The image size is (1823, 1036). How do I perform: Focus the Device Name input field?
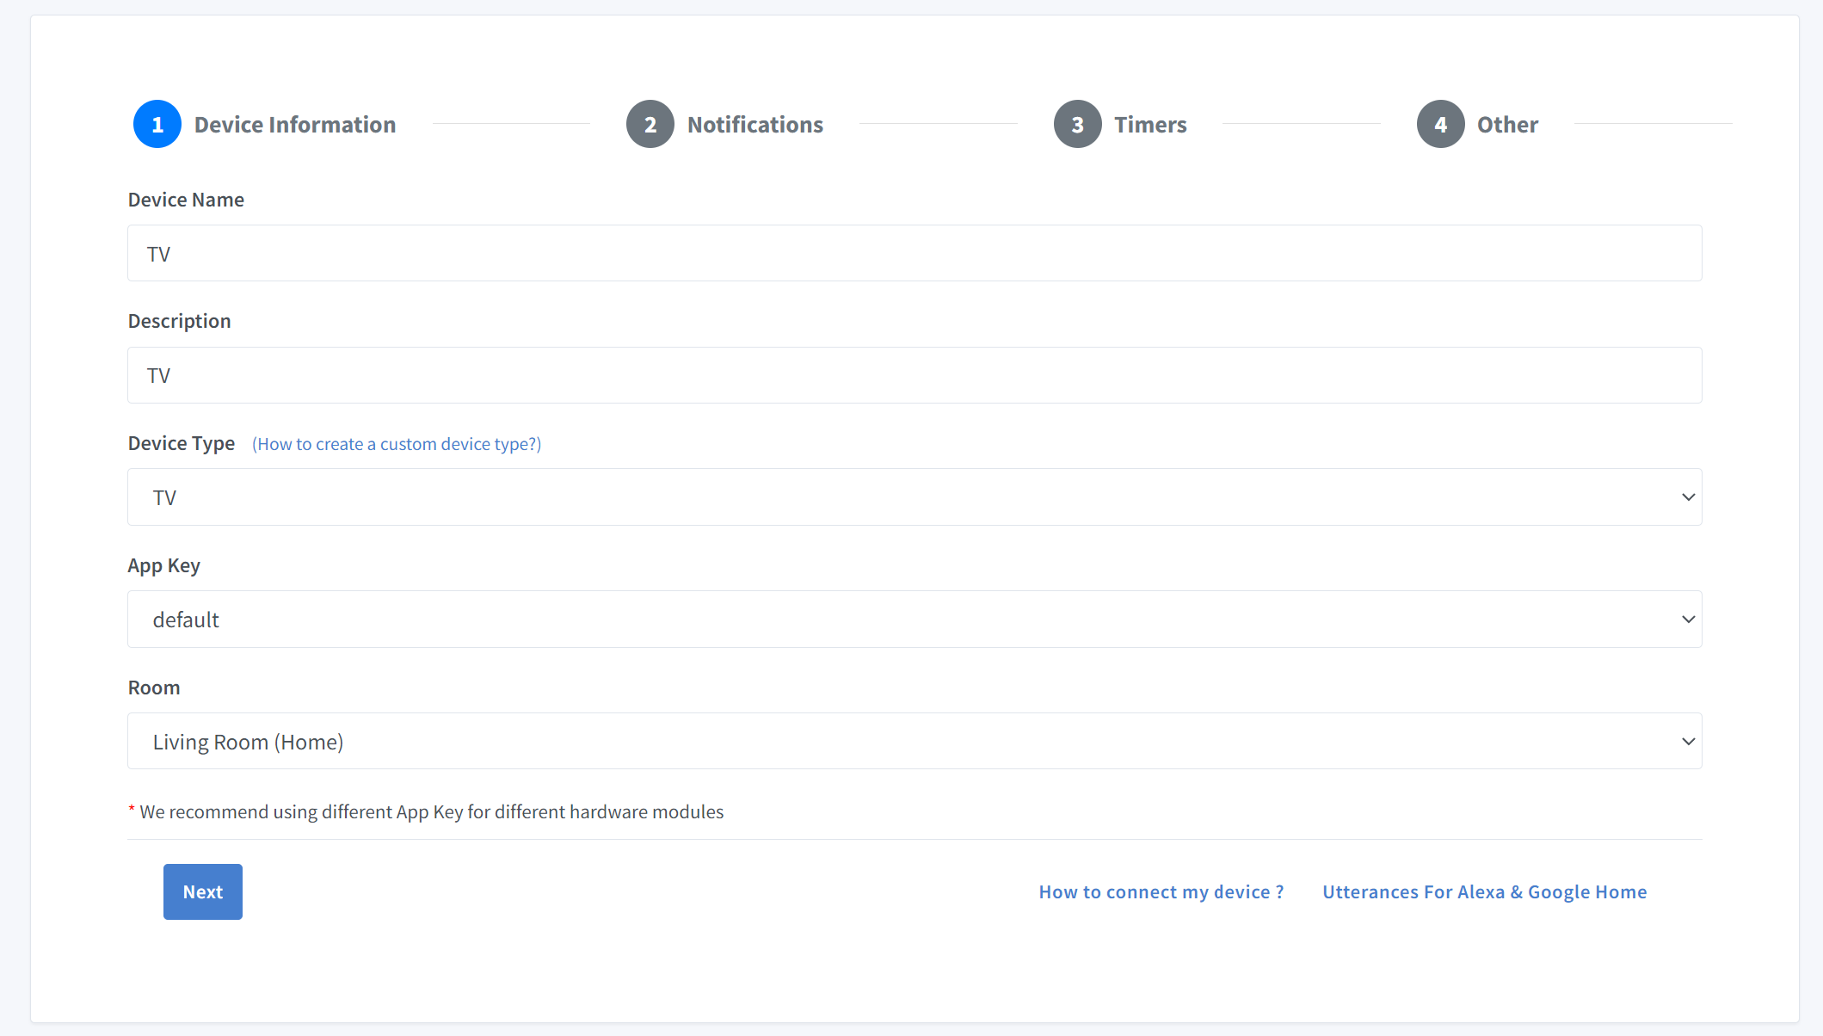pyautogui.click(x=914, y=254)
